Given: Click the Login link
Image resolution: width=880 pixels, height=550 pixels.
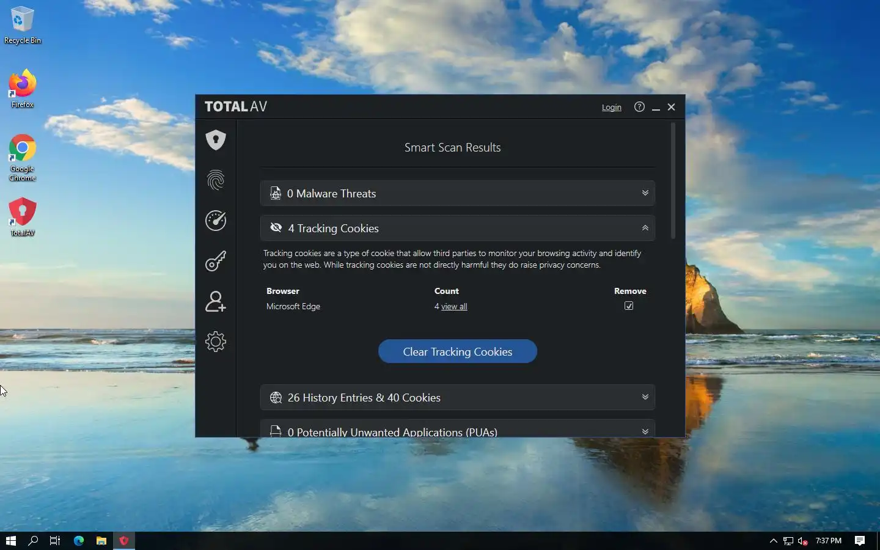Looking at the screenshot, I should point(611,108).
